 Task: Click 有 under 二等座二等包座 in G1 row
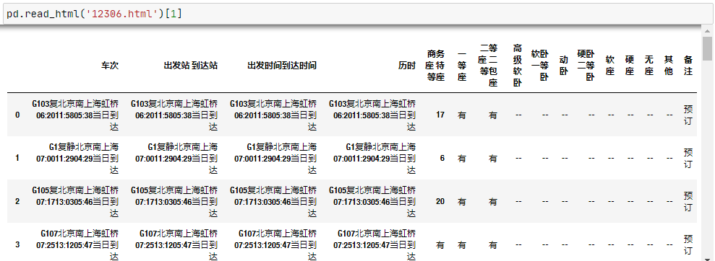(x=493, y=159)
